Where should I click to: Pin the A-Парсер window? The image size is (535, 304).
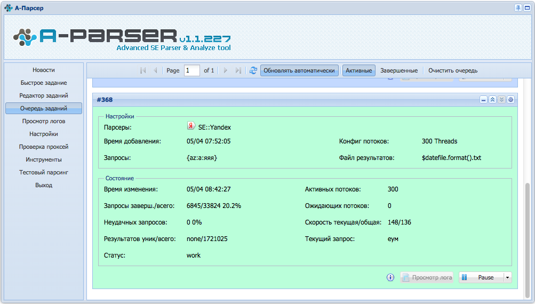(x=518, y=8)
